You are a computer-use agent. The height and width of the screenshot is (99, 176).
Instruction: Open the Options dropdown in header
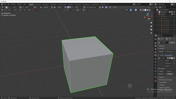(x=149, y=7)
